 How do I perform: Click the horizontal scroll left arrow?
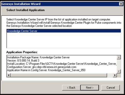(9, 75)
